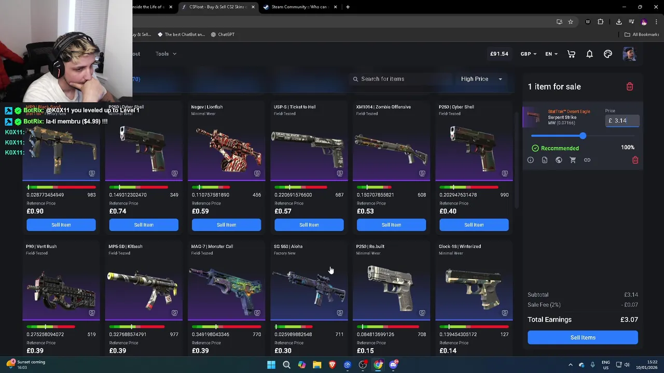Bookmark this page with the star icon
The width and height of the screenshot is (664, 373).
coord(571,22)
